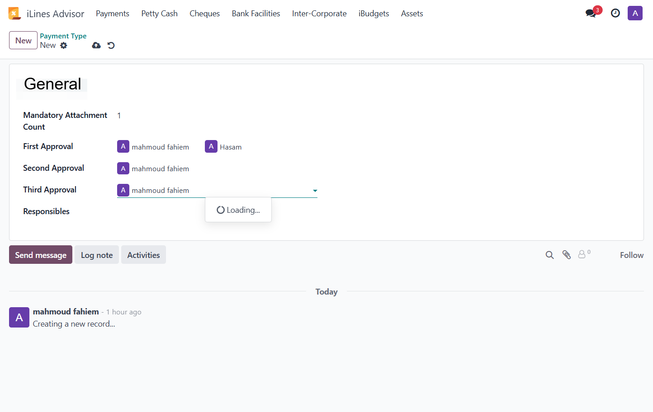The height and width of the screenshot is (412, 653).
Task: Search messages with the magnifier icon
Action: pos(549,255)
